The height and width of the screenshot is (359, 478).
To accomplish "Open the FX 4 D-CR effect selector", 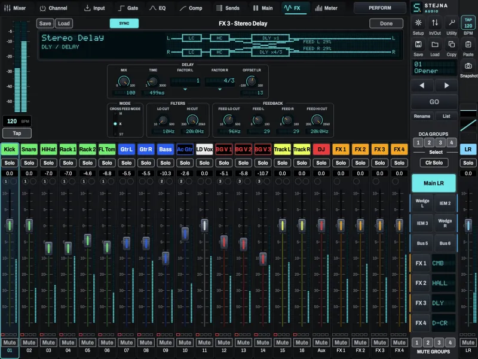I will point(443,323).
